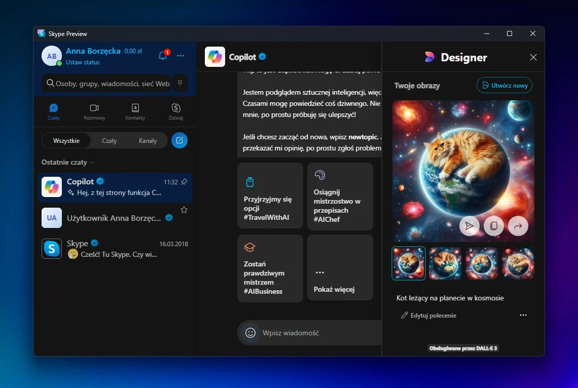Switch to the Kontakty tab
This screenshot has height=388, width=578.
135,111
